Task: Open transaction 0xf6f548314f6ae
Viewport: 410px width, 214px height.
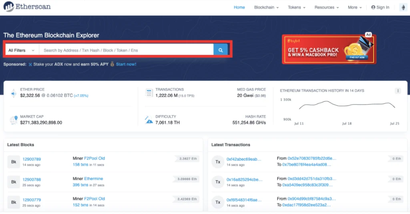Action: pos(244,200)
